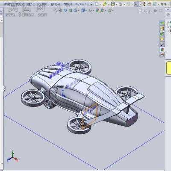Click the second viewport tile window icon

click(145, 10)
